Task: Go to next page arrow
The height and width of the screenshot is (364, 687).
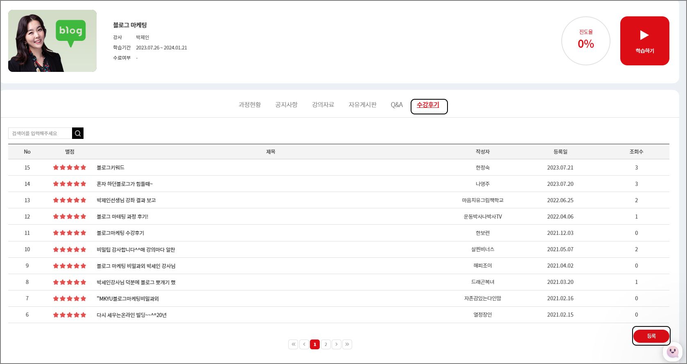Action: pos(337,344)
